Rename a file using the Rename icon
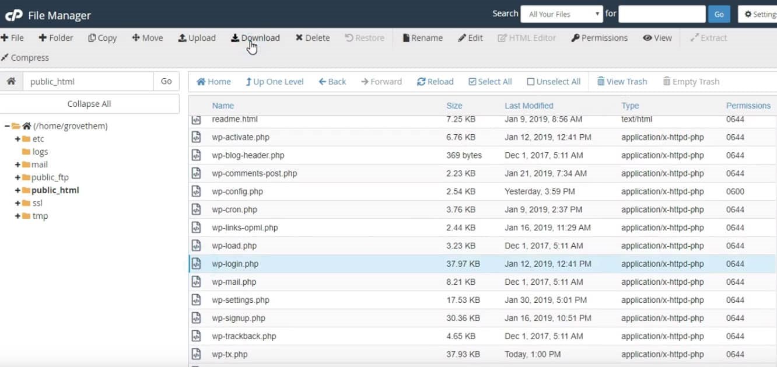 point(422,37)
